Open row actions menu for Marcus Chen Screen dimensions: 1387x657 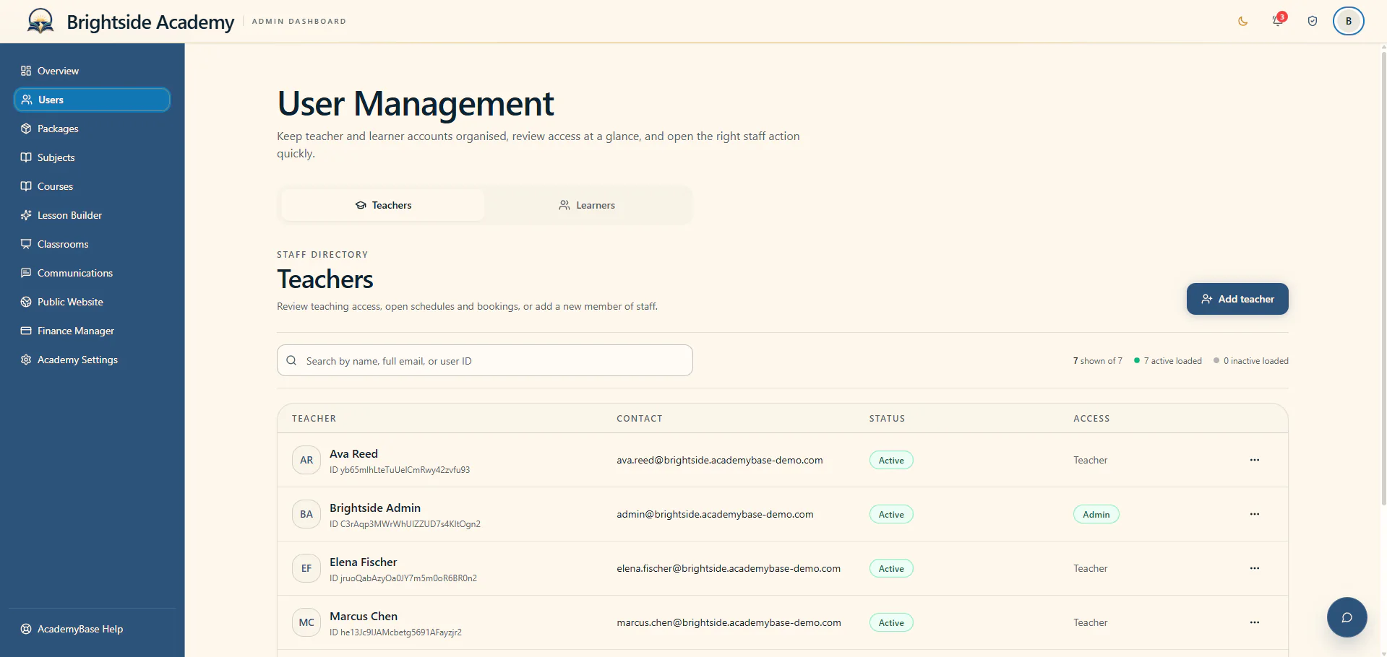coord(1255,622)
